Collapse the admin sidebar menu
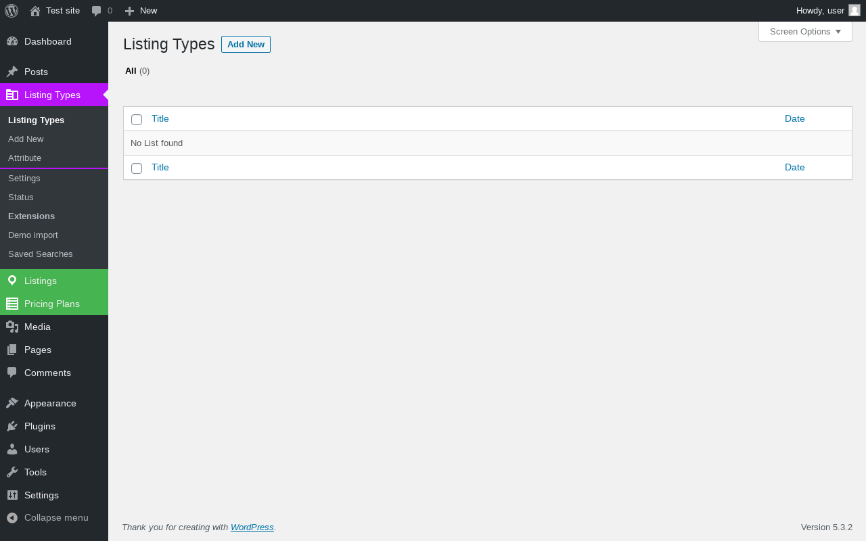 tap(47, 517)
